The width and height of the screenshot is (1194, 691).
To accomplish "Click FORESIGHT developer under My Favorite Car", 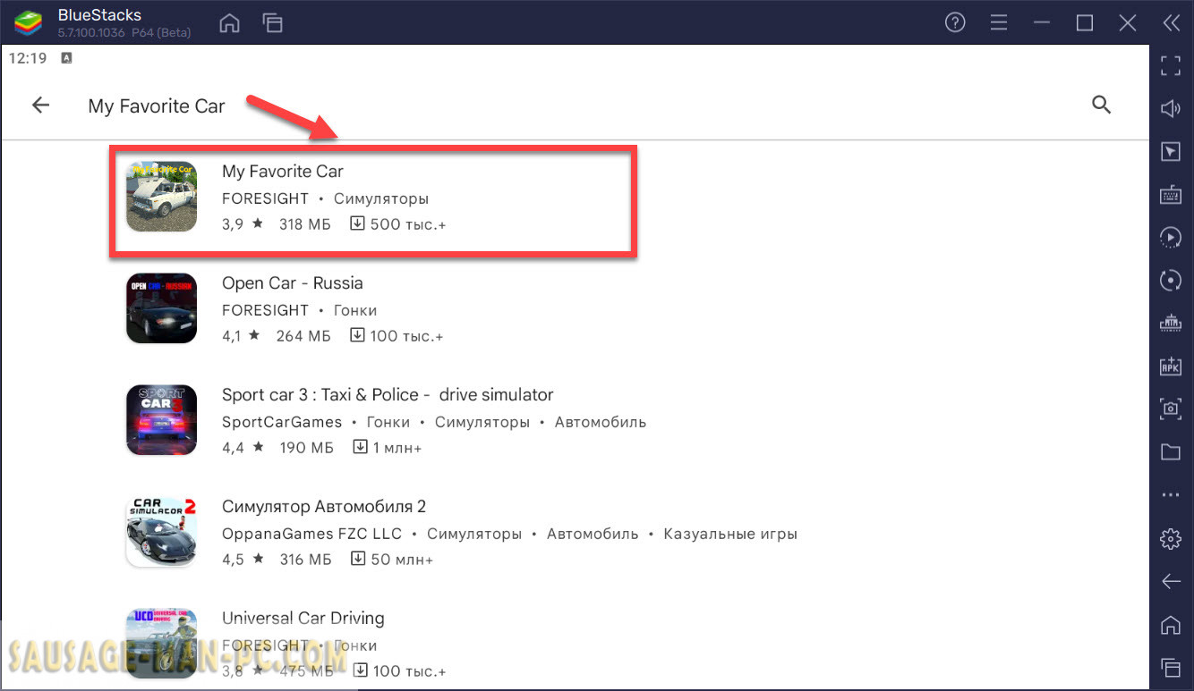I will pos(265,198).
